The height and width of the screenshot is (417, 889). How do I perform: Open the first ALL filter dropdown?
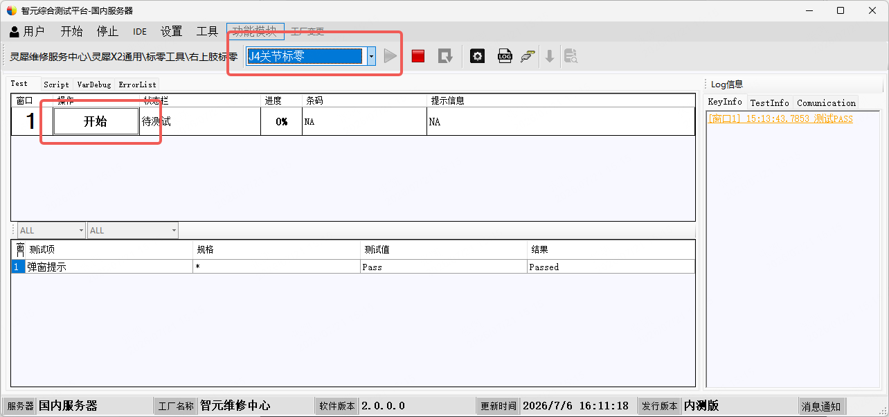click(x=52, y=230)
